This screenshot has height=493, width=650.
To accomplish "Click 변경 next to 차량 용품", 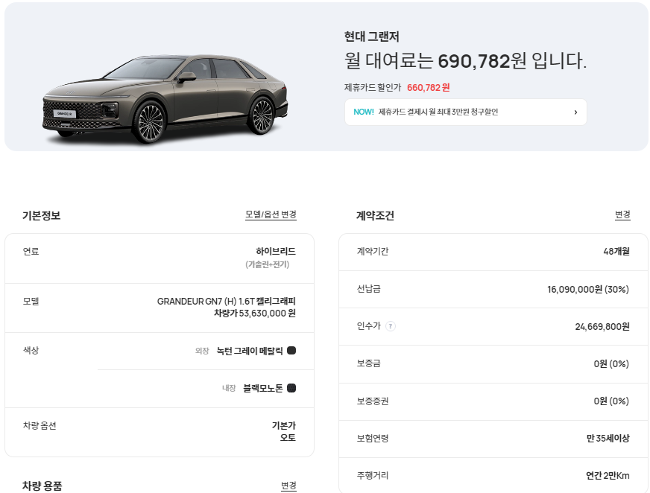I will pos(289,486).
